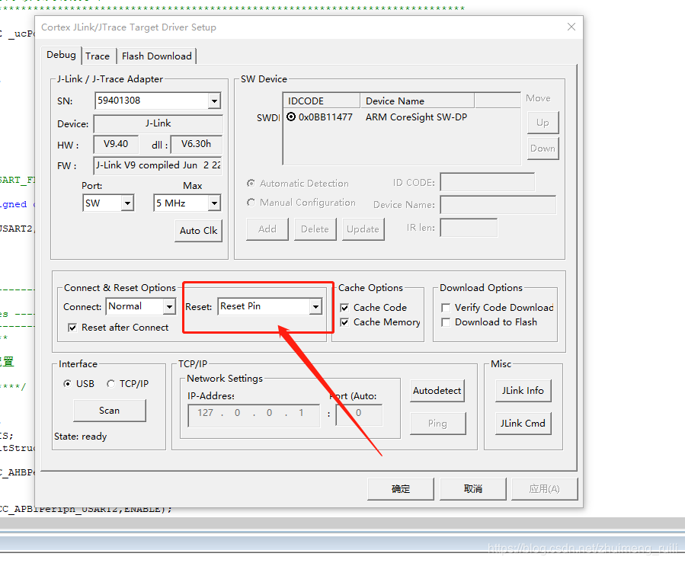Screen dimensions: 685x563
Task: Click the Autodetect button
Action: click(x=437, y=391)
